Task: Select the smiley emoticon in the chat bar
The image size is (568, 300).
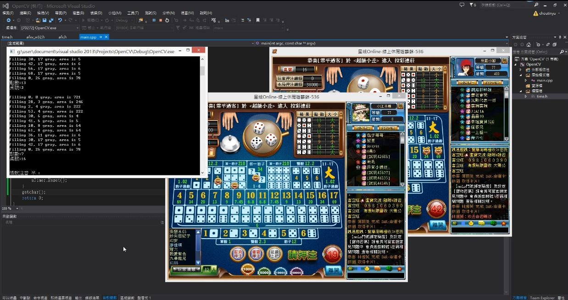Action: pos(367,269)
